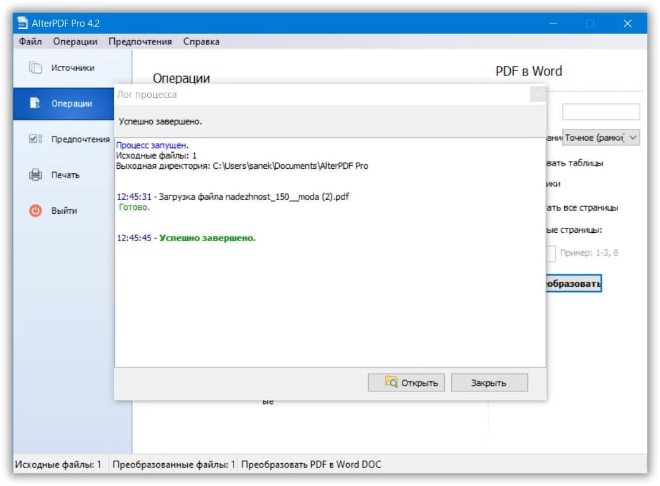Click the Operations (Операции) sidebar icon
This screenshot has height=486, width=660.
(35, 103)
